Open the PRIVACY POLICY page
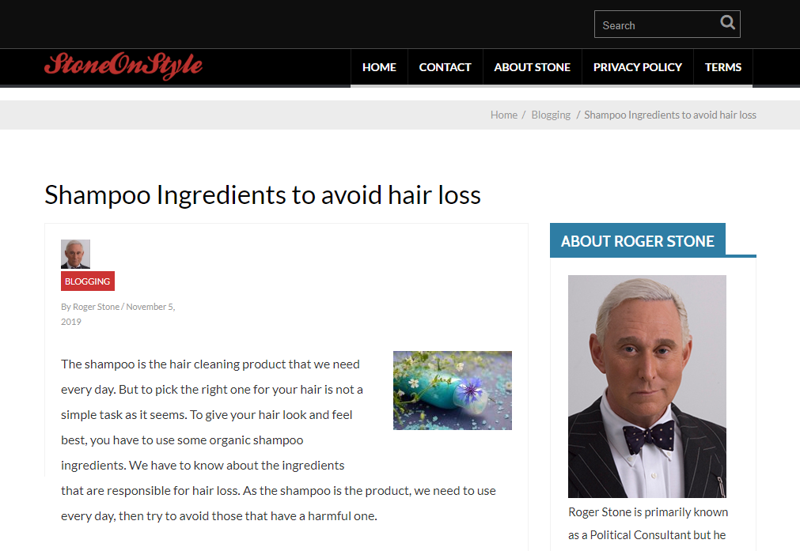The image size is (800, 551). [637, 67]
